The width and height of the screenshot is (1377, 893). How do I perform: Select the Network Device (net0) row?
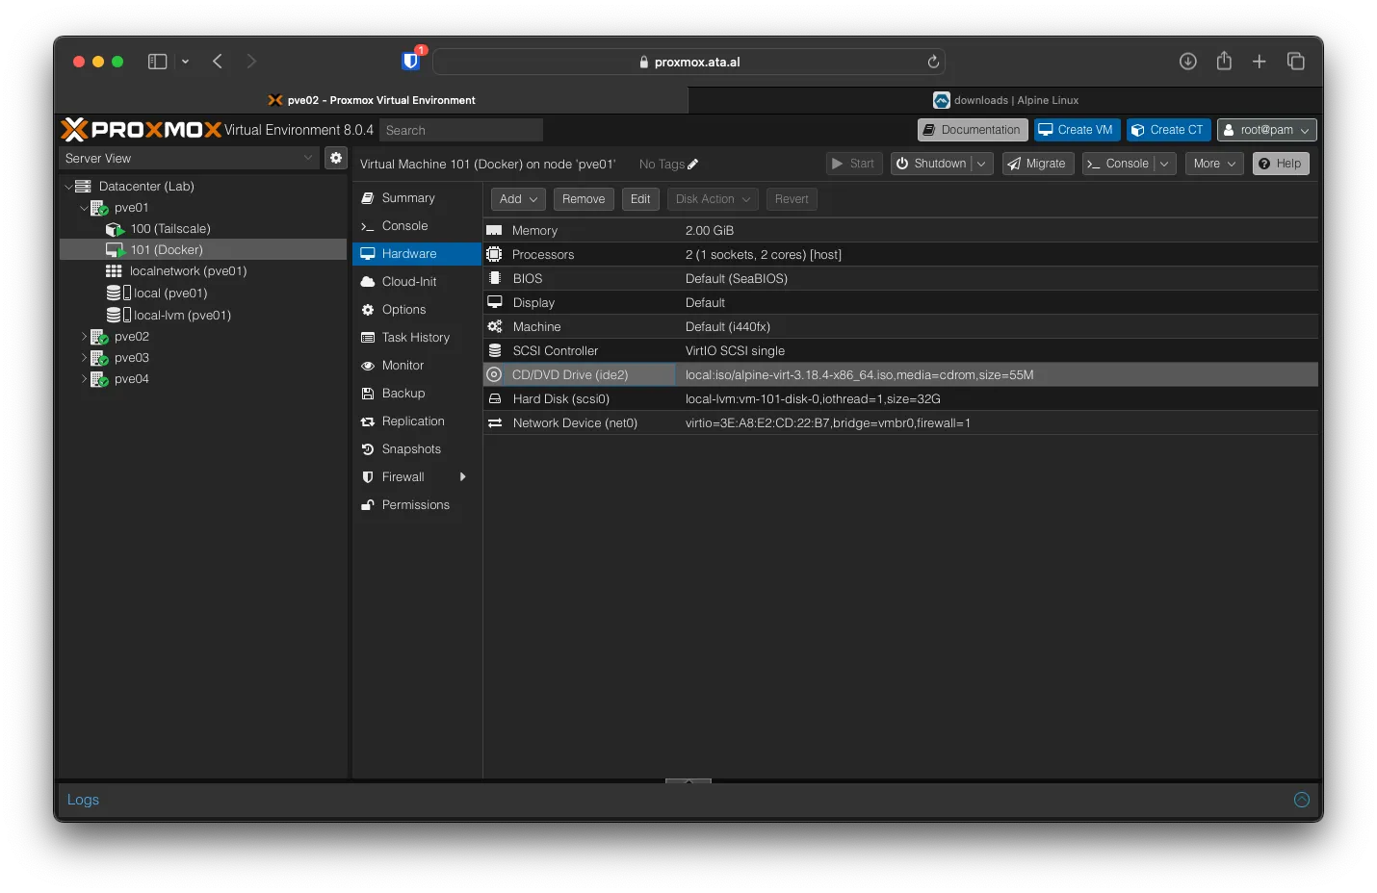[x=900, y=422]
